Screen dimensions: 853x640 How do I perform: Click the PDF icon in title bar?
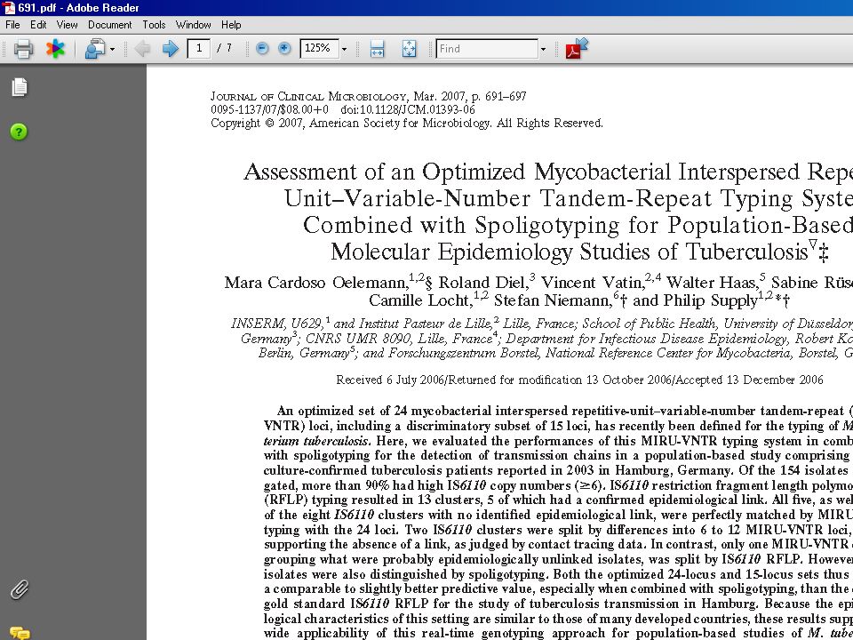click(x=9, y=8)
